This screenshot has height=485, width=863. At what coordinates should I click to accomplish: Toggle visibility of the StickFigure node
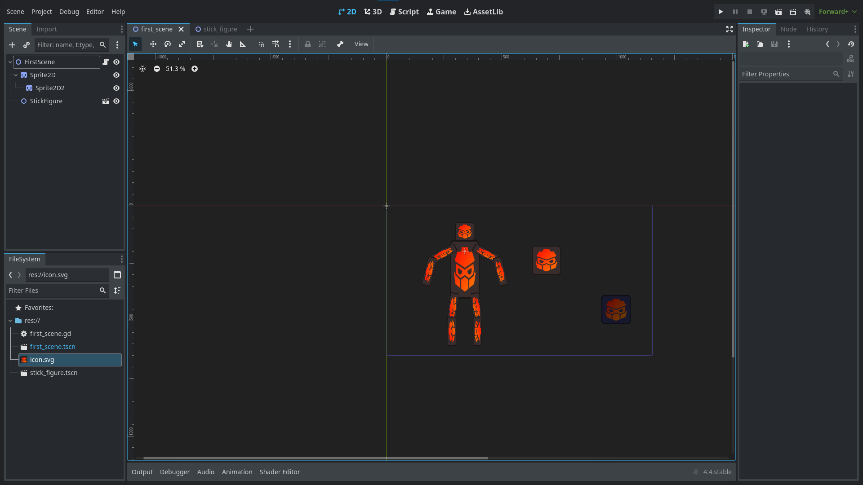point(116,101)
